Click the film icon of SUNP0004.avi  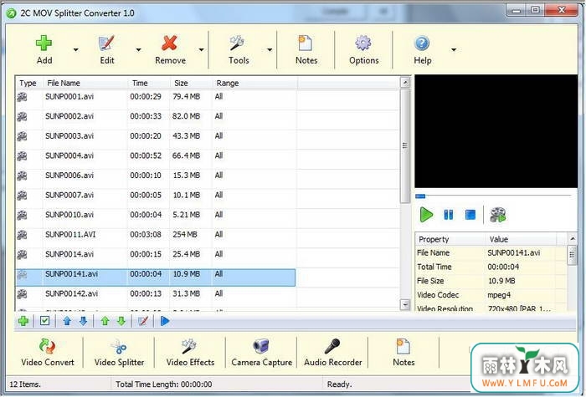(22, 156)
